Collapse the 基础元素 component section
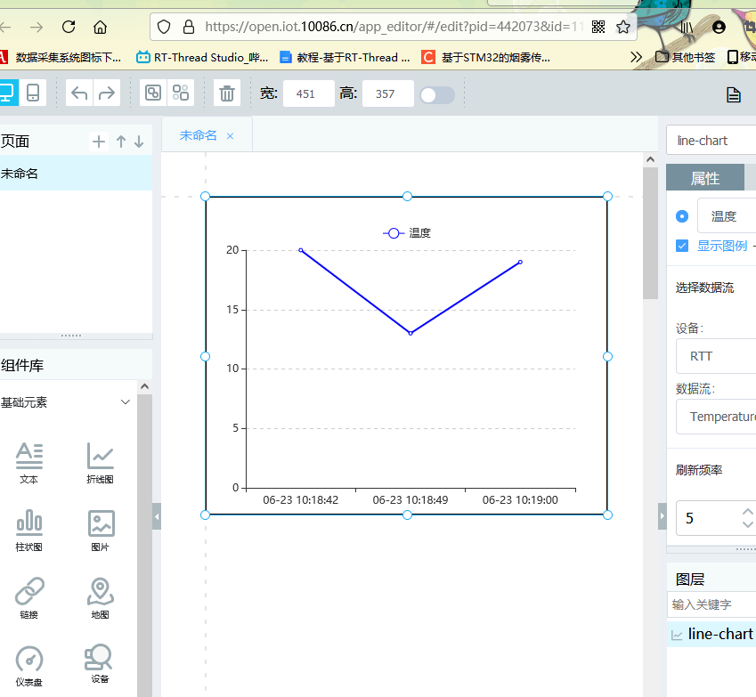 tap(125, 401)
